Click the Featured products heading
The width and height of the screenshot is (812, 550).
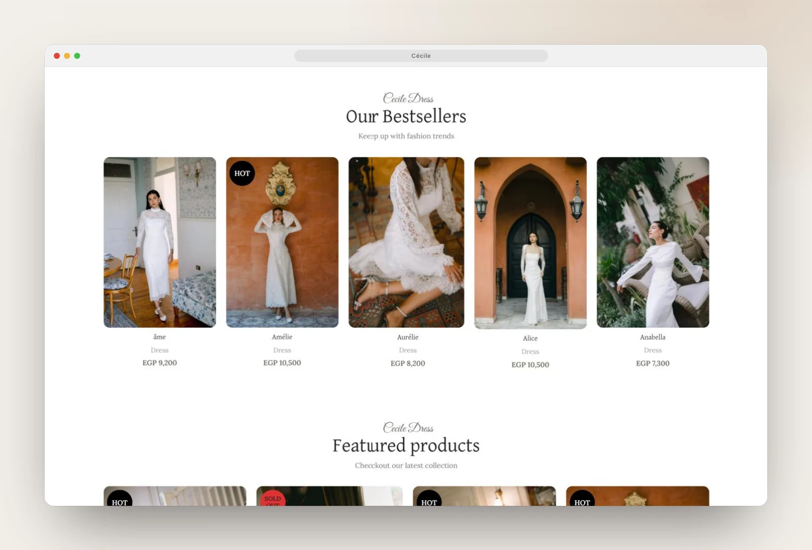(x=406, y=445)
